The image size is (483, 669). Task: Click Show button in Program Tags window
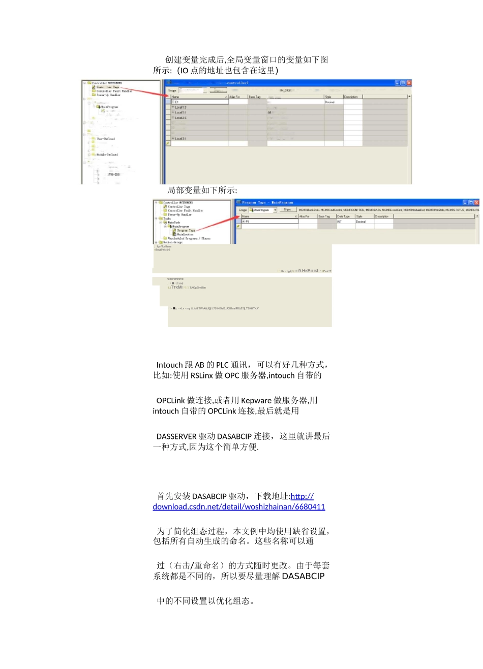[x=287, y=210]
